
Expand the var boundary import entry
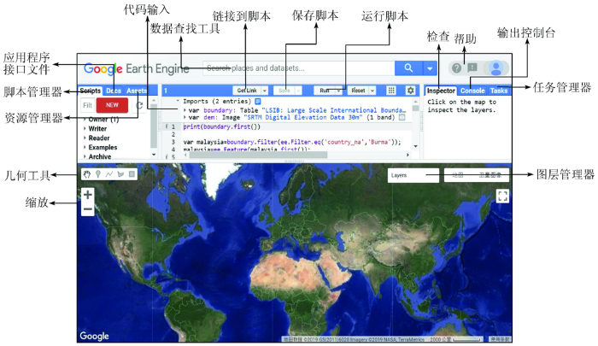[x=185, y=110]
